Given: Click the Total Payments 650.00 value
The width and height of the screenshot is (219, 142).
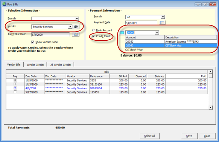Looking at the screenshot, I should point(60,127).
